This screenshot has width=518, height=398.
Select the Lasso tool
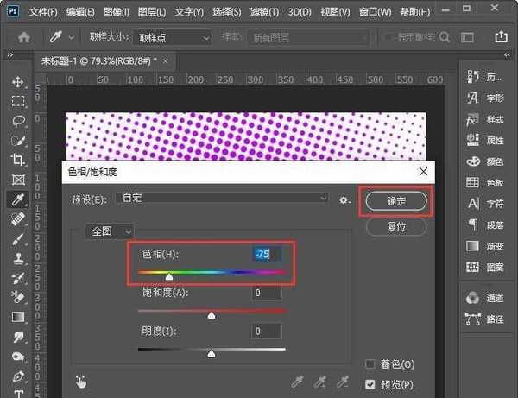coord(17,121)
